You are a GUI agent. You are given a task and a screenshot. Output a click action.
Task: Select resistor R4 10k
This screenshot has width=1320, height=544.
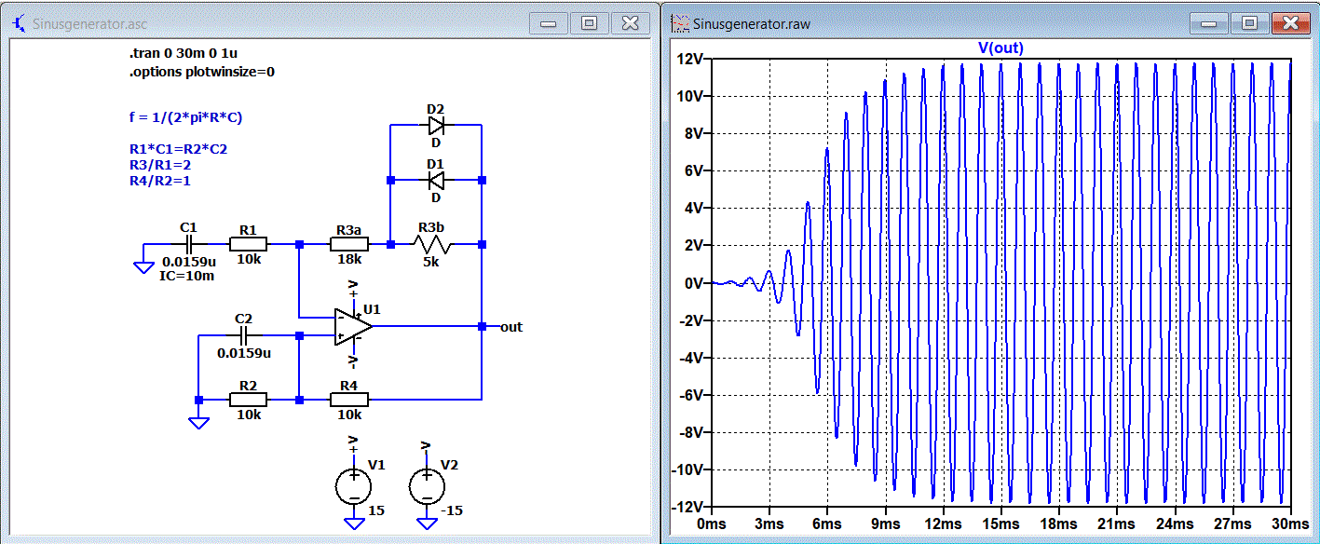349,400
